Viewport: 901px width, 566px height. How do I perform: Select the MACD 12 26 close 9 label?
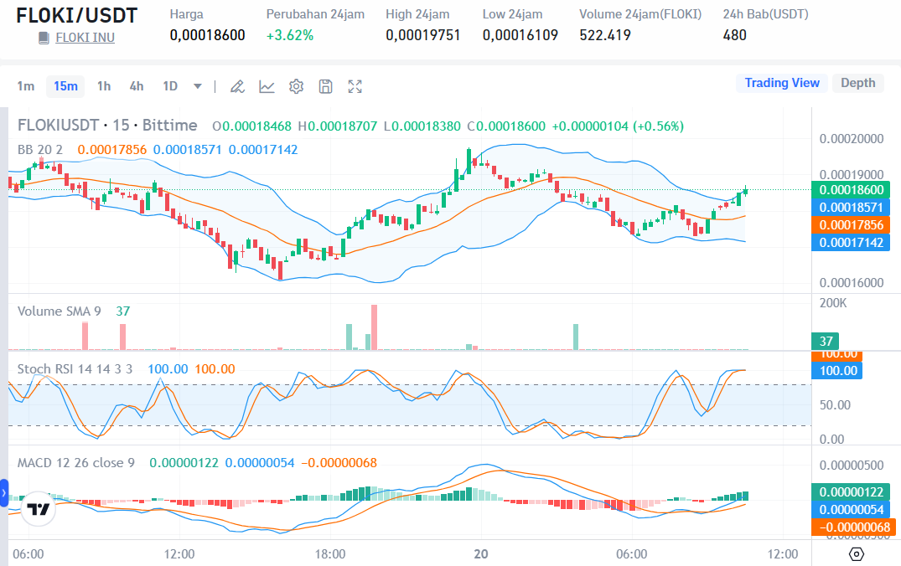coord(75,463)
